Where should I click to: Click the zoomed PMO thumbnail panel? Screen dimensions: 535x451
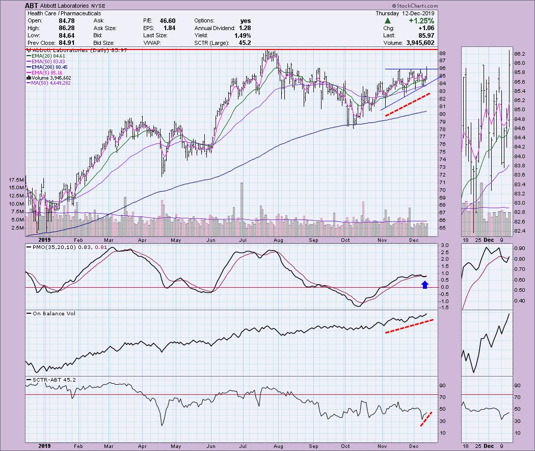pos(487,277)
